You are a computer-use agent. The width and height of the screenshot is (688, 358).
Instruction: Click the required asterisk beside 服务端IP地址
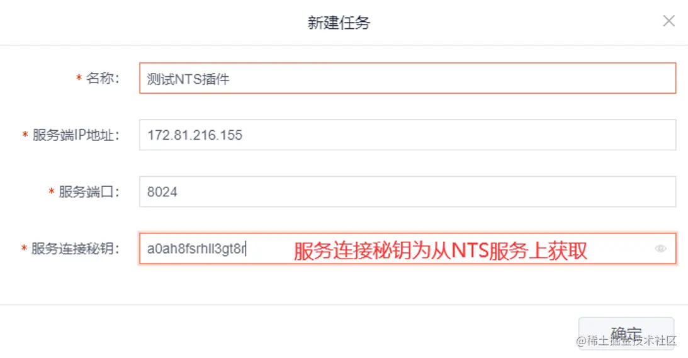(25, 135)
